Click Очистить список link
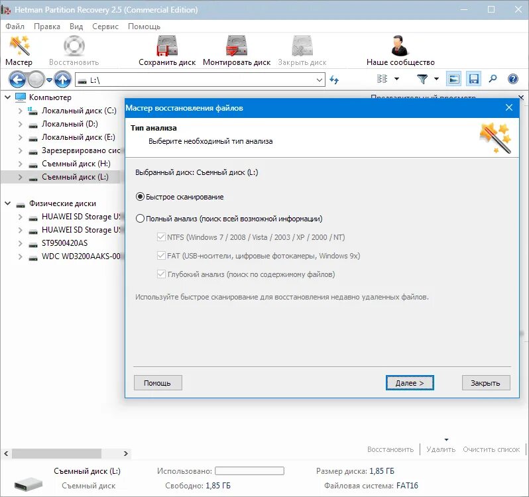The height and width of the screenshot is (497, 529). 491,449
